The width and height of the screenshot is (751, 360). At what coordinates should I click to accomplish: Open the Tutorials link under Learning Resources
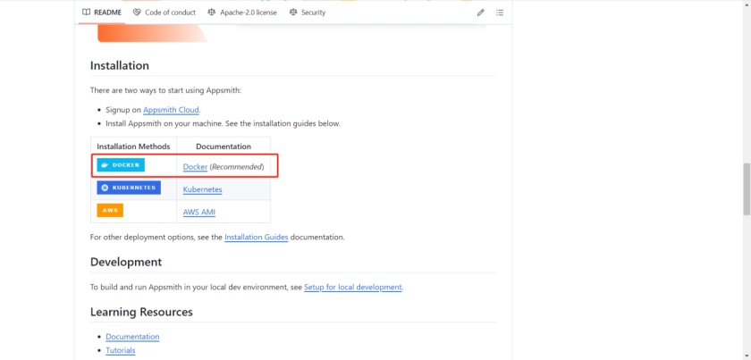click(121, 350)
